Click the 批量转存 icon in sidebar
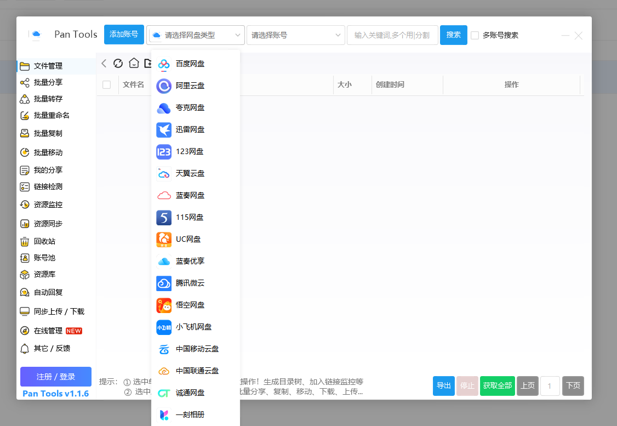 tap(25, 99)
